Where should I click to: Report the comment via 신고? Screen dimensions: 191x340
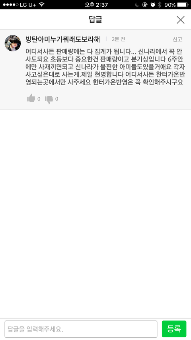(177, 39)
